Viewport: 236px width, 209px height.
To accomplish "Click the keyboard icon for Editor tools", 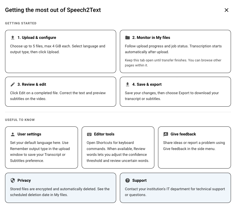I will pos(89,134).
